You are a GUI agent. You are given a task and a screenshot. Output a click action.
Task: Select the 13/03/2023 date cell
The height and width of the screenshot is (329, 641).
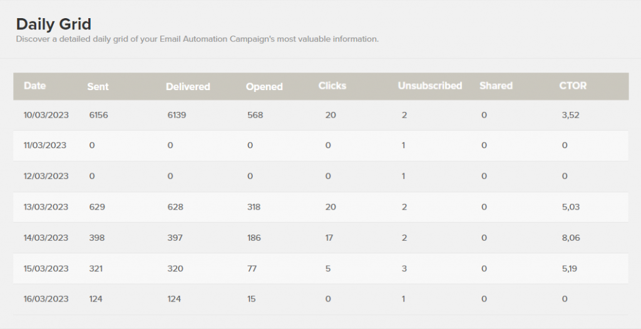coord(46,207)
